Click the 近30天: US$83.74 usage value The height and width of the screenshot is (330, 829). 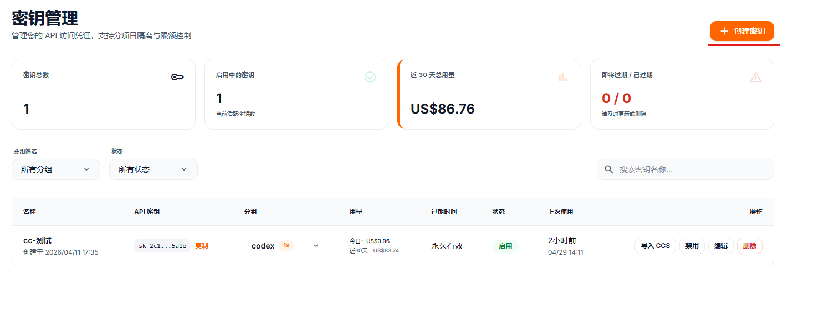click(x=374, y=250)
